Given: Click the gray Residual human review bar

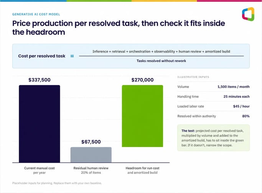Looking at the screenshot, I should 91,155.
